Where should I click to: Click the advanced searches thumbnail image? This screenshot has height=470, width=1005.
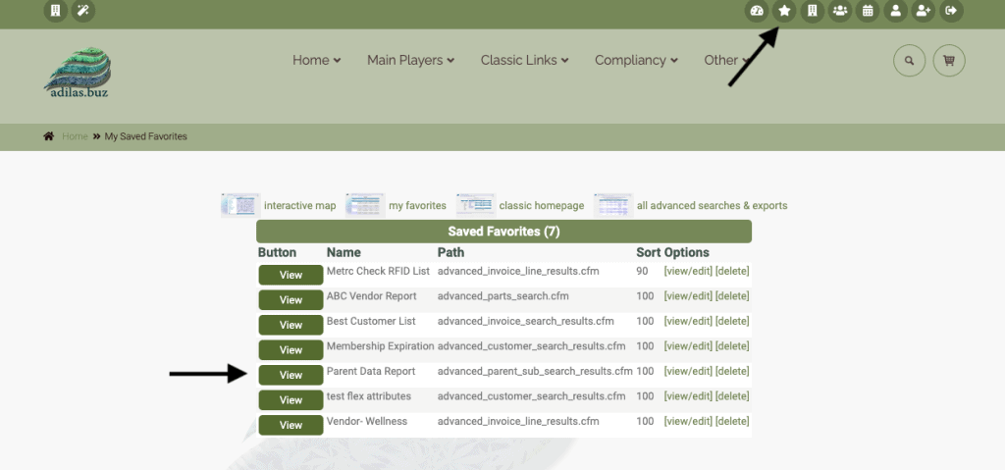[x=613, y=205]
